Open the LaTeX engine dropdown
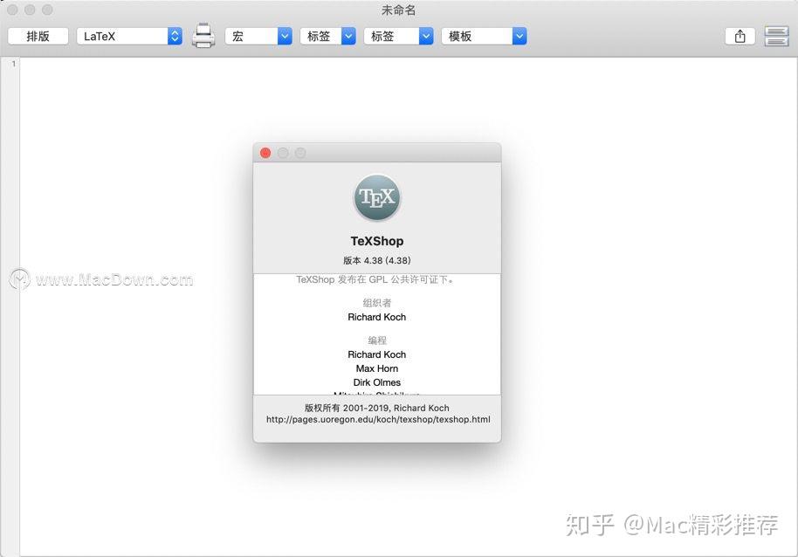The height and width of the screenshot is (557, 798). click(129, 36)
